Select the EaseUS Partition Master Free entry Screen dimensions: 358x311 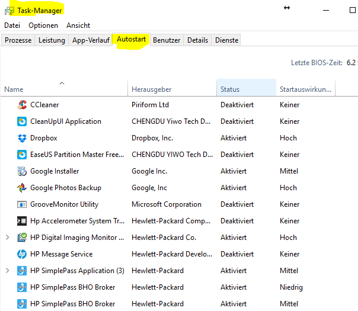pos(77,155)
